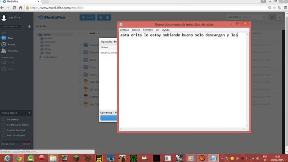Open Minecraft block icon in taskbar
This screenshot has height=162, width=288.
point(76,158)
